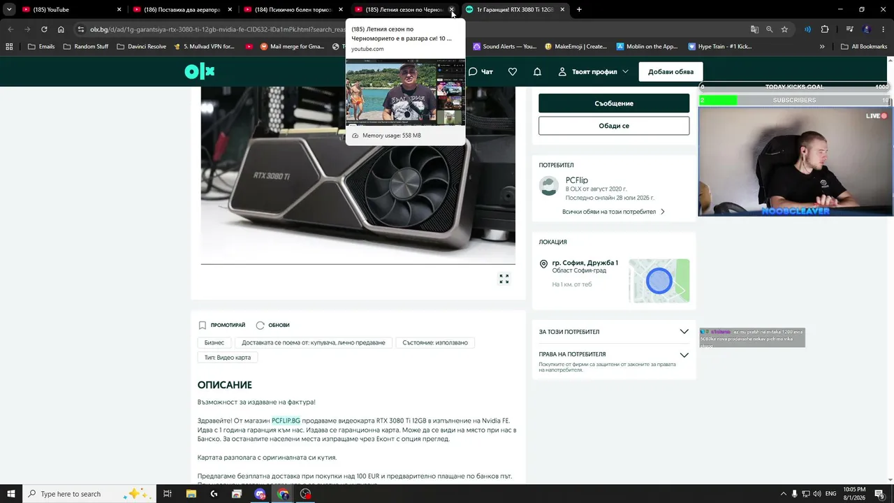The image size is (894, 503).
Task: Open the Твоят профил dropdown
Action: click(593, 72)
